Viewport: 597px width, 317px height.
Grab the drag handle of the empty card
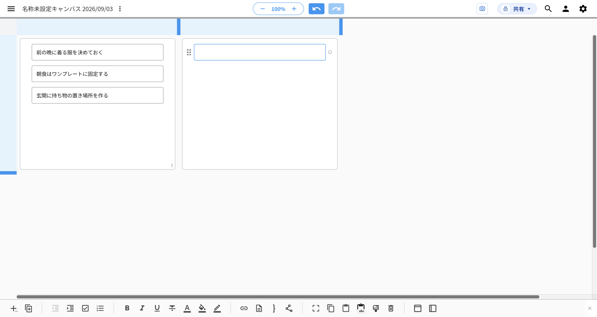189,52
